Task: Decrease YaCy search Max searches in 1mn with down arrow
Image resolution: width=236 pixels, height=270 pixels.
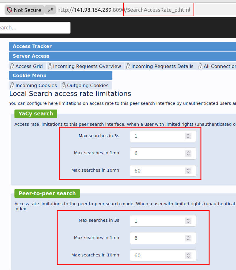Action: (188, 155)
